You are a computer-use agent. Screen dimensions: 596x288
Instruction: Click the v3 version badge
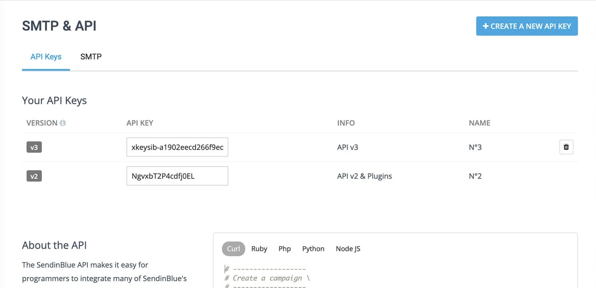point(34,147)
